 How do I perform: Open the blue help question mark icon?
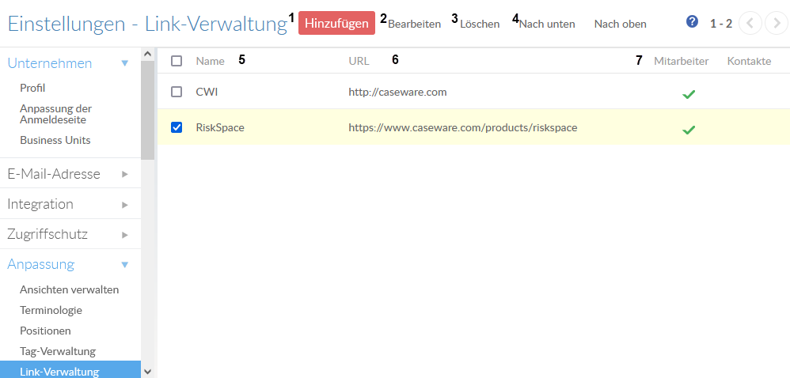[693, 21]
